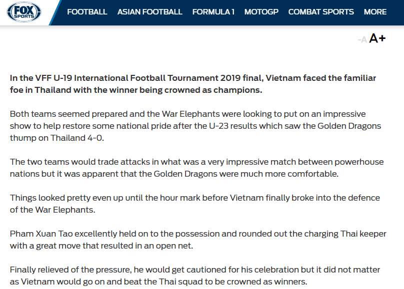Click the Fox Sports logo
Viewport: 404px width, 289px height.
(x=24, y=12)
